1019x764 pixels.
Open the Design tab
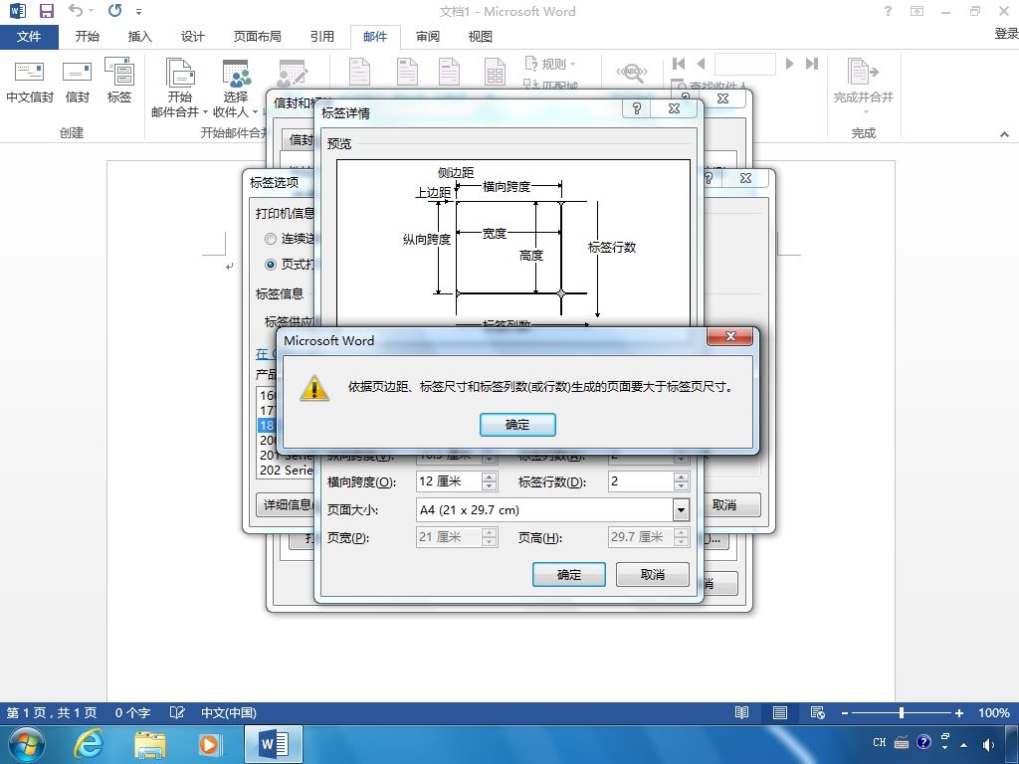pyautogui.click(x=192, y=37)
